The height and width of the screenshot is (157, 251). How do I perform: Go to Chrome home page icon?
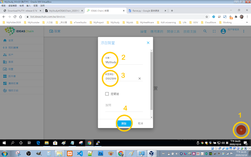[x=20, y=17]
